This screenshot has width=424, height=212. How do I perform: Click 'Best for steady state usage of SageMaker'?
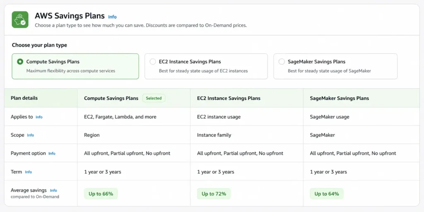pos(329,71)
